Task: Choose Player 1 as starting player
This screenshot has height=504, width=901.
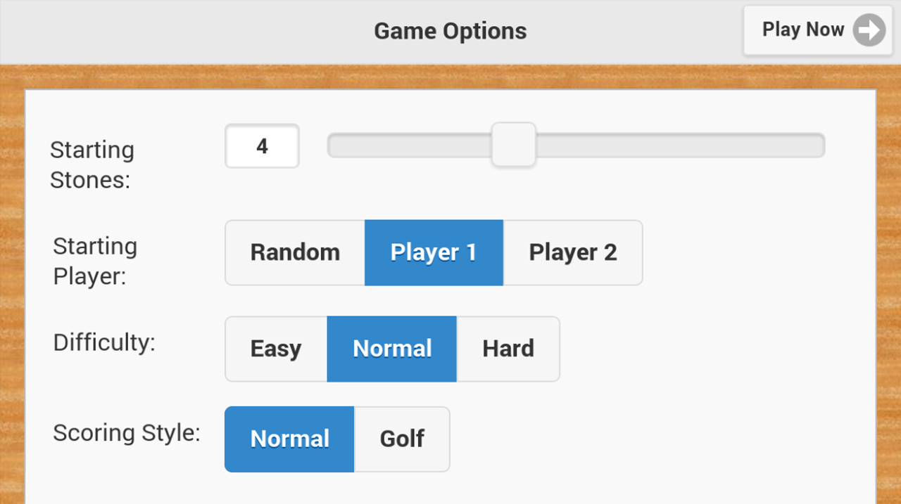Action: tap(434, 252)
